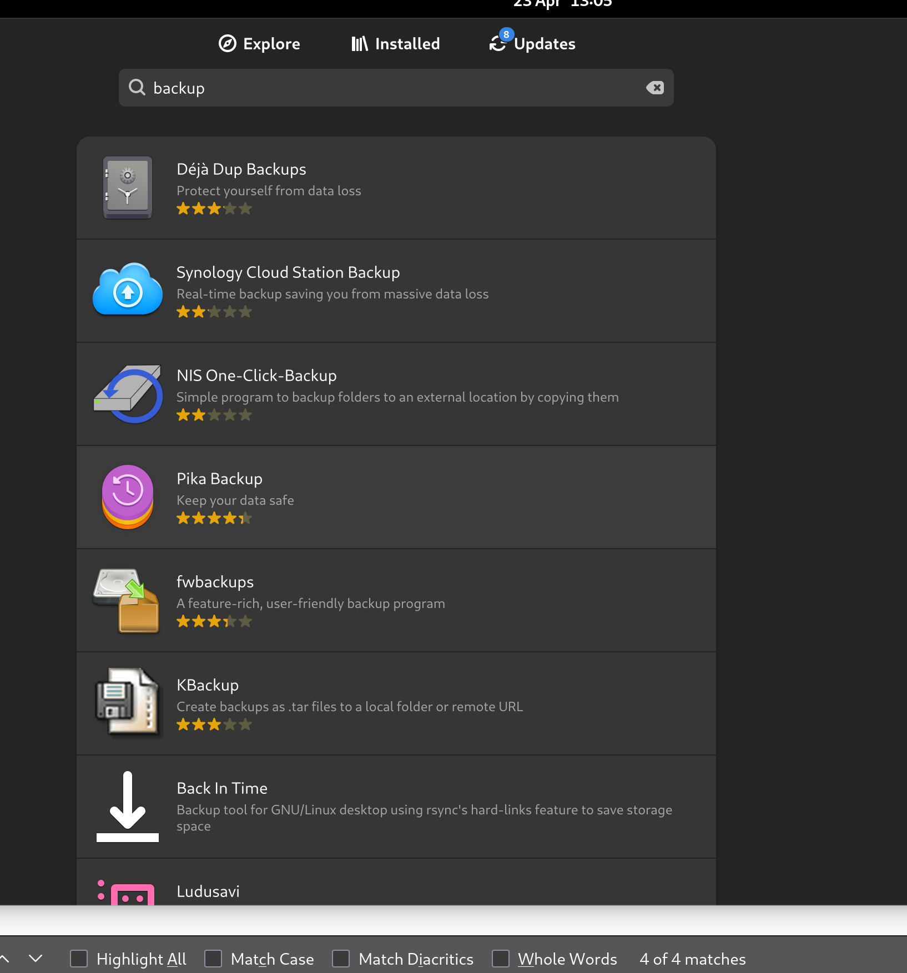The image size is (907, 973).
Task: Switch to the Installed tab
Action: [395, 44]
